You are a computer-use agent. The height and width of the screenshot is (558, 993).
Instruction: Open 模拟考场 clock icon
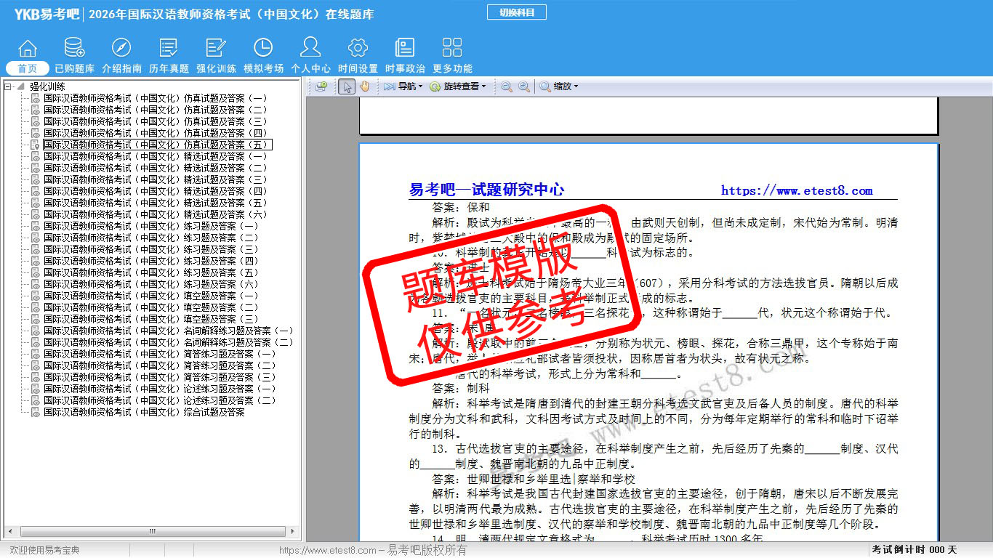click(x=263, y=49)
